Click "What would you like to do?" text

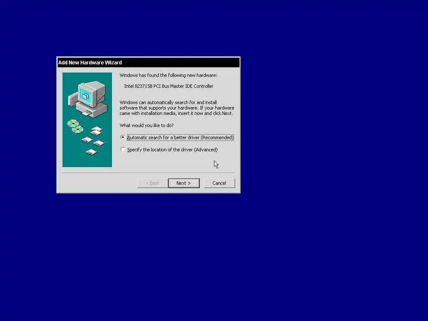pos(147,125)
